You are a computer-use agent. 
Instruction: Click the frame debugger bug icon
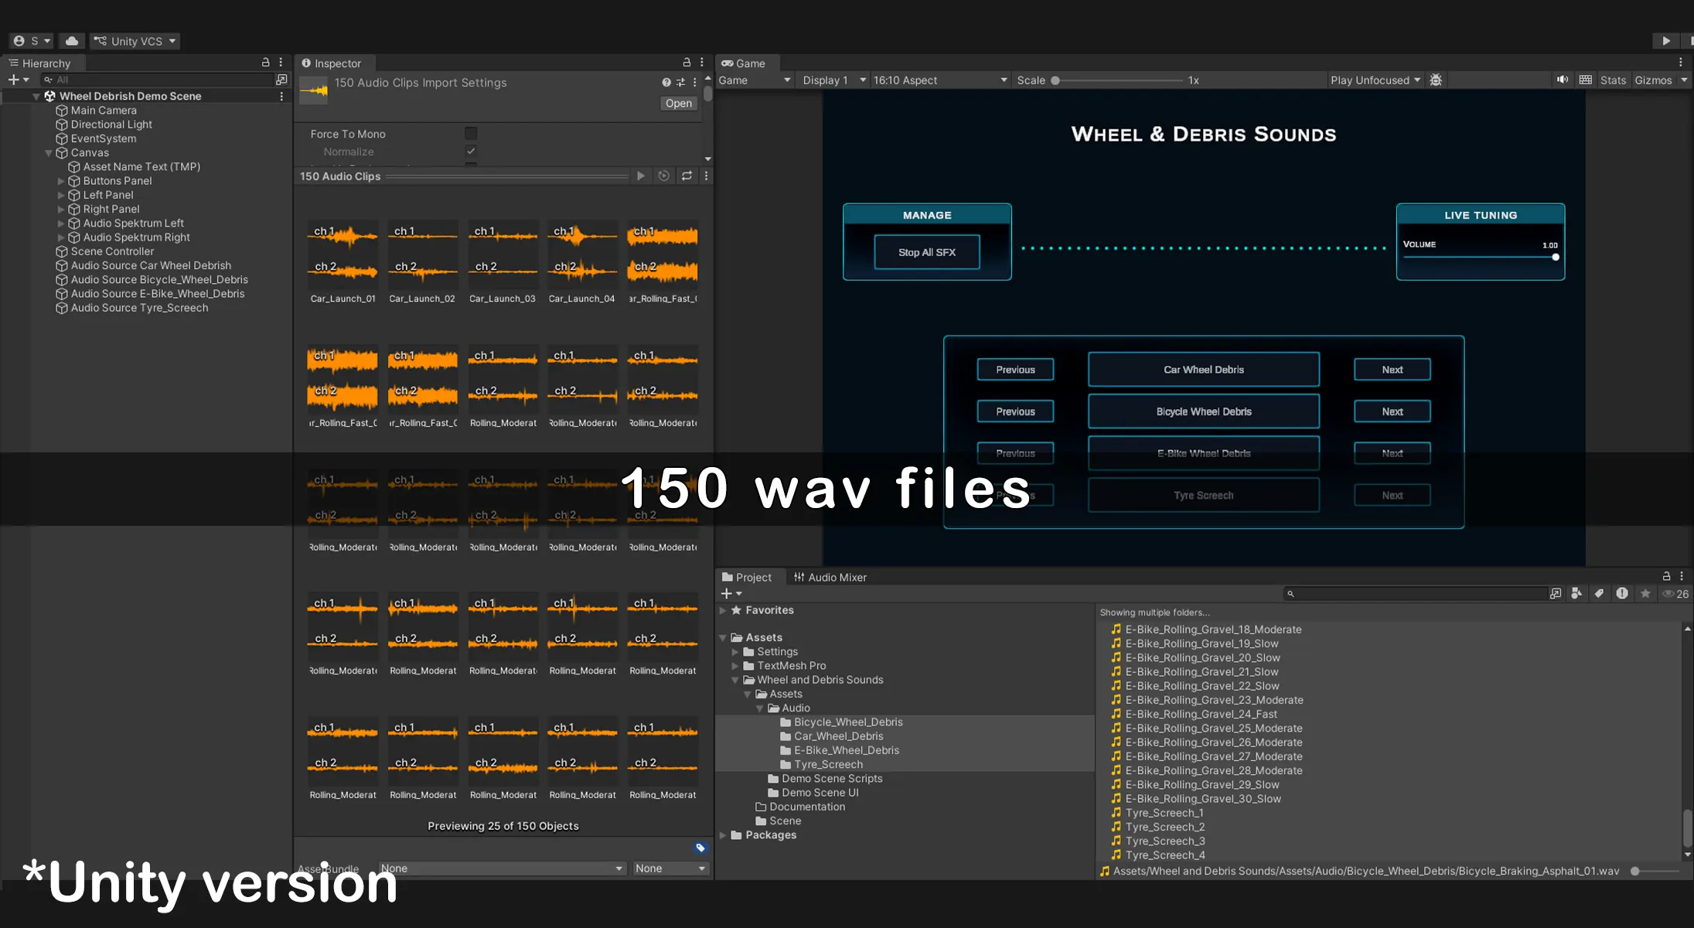tap(1436, 80)
